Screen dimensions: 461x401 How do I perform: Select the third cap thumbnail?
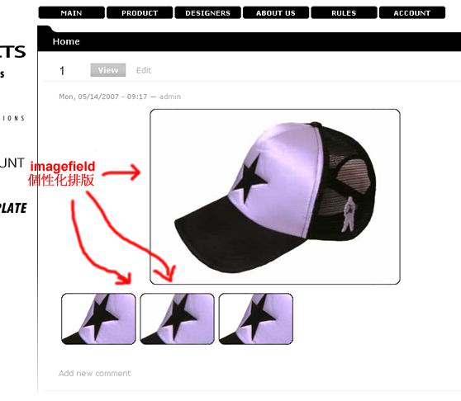click(x=256, y=318)
